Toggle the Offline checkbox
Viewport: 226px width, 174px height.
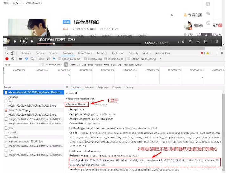coord(129,59)
